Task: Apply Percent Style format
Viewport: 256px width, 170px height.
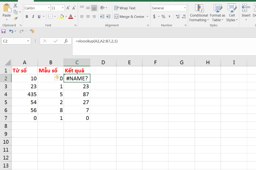Action: pos(163,17)
